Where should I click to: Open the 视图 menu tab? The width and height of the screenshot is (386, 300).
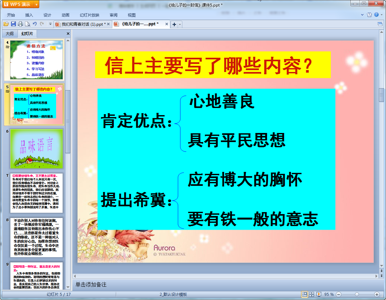tap(132, 15)
